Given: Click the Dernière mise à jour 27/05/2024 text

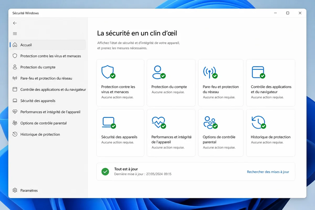Looking at the screenshot, I should click(143, 174).
